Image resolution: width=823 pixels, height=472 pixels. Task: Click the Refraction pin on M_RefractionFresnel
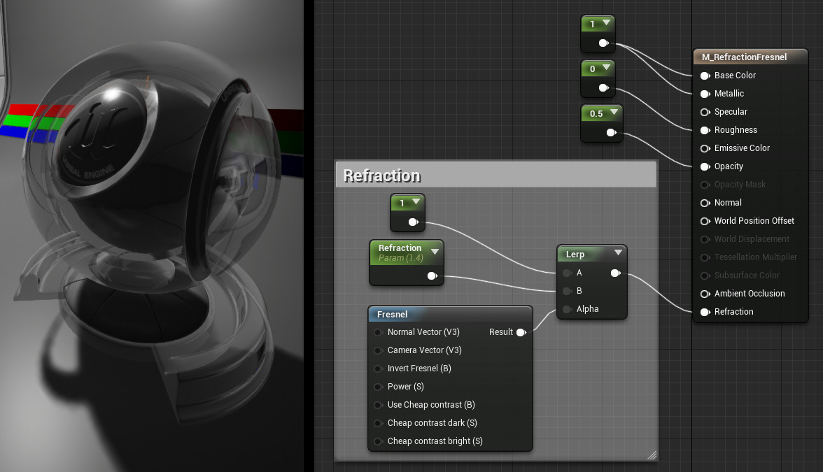pos(705,312)
